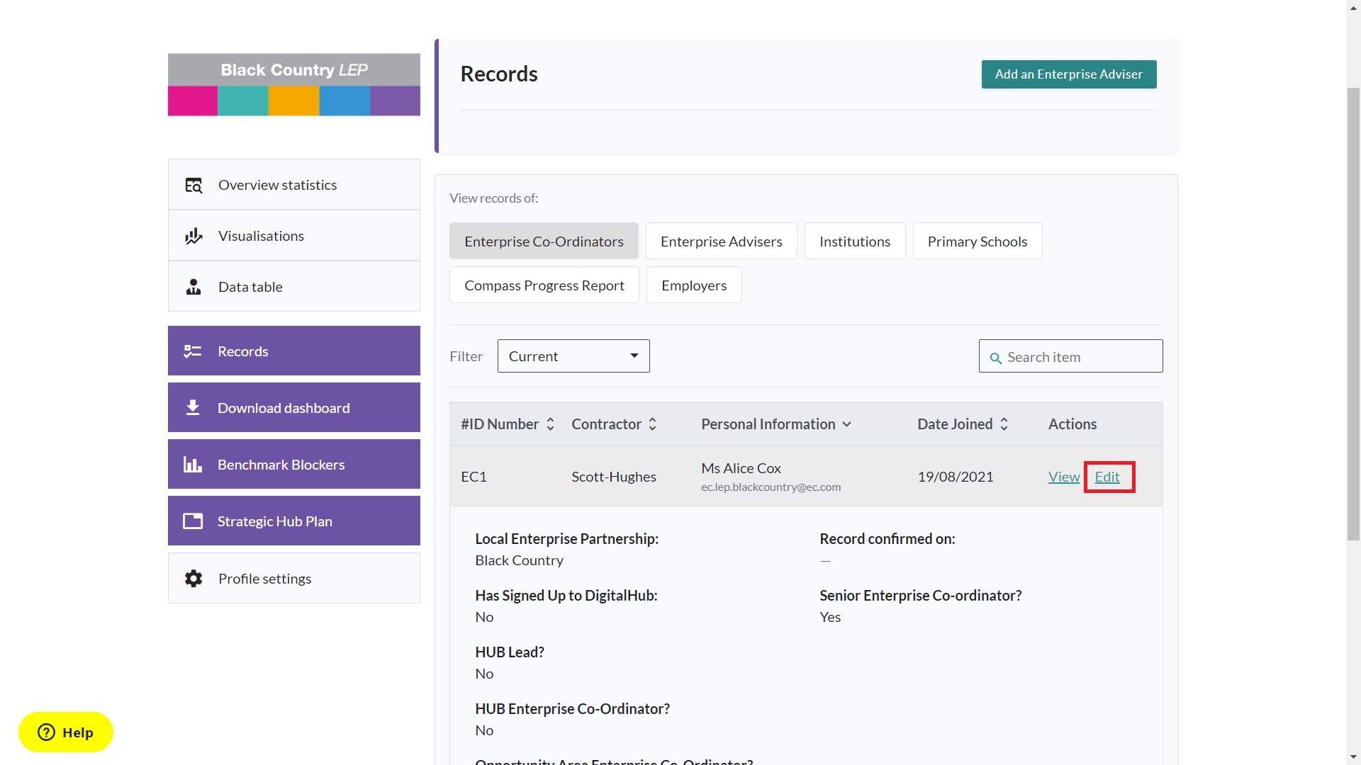Focus the Search item field
1361x765 pixels.
click(1070, 356)
